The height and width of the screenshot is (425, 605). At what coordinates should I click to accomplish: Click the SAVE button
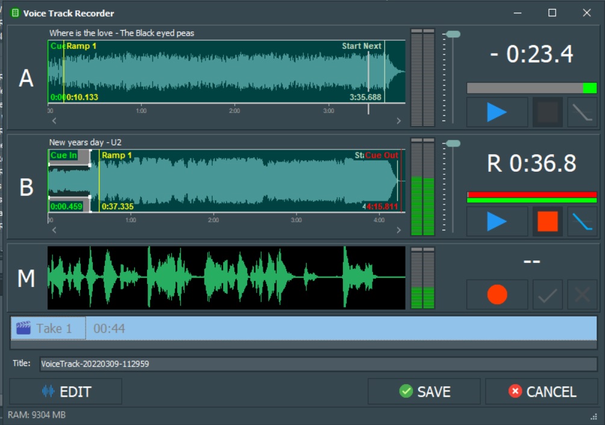(x=424, y=392)
